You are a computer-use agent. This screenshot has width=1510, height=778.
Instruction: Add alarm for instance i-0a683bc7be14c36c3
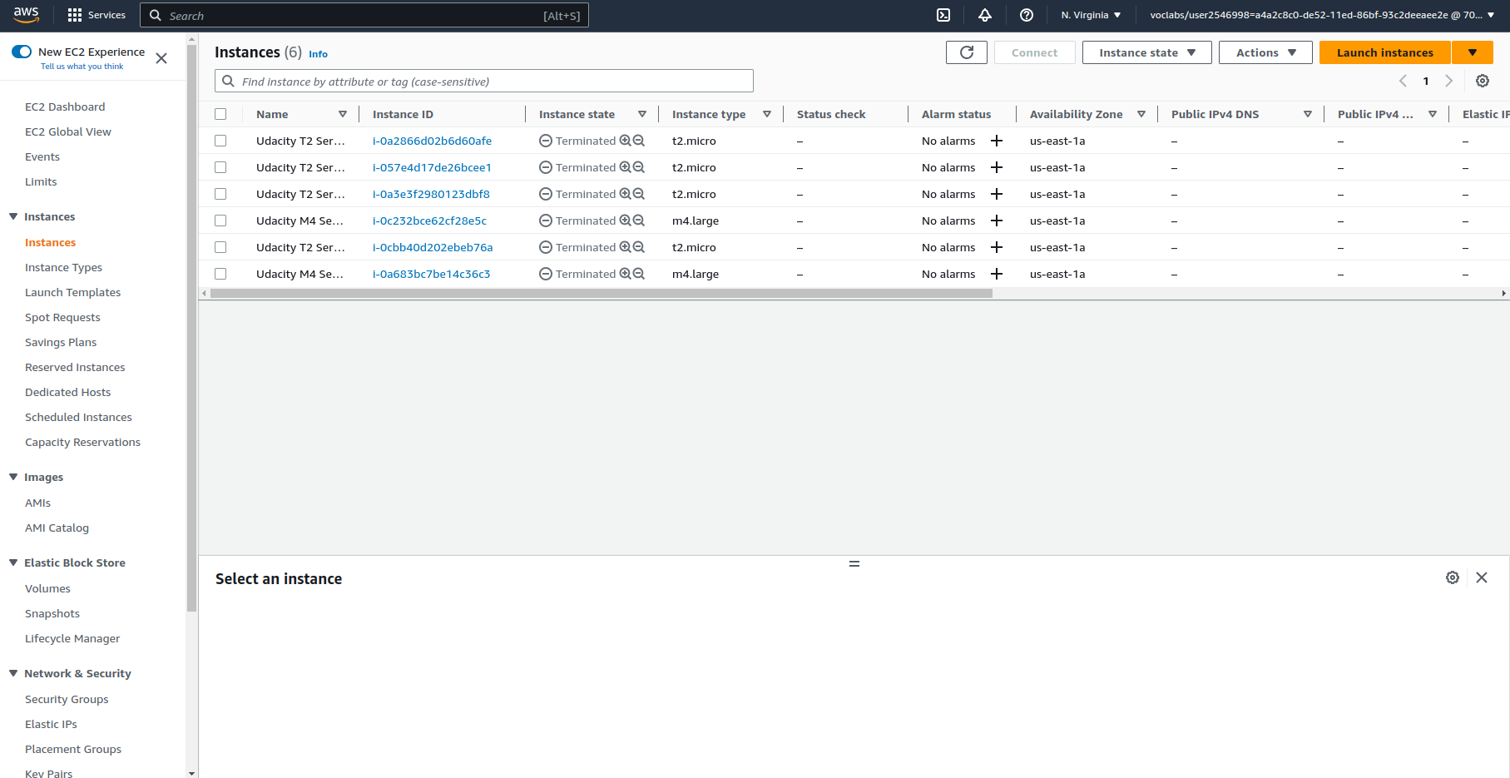click(997, 274)
